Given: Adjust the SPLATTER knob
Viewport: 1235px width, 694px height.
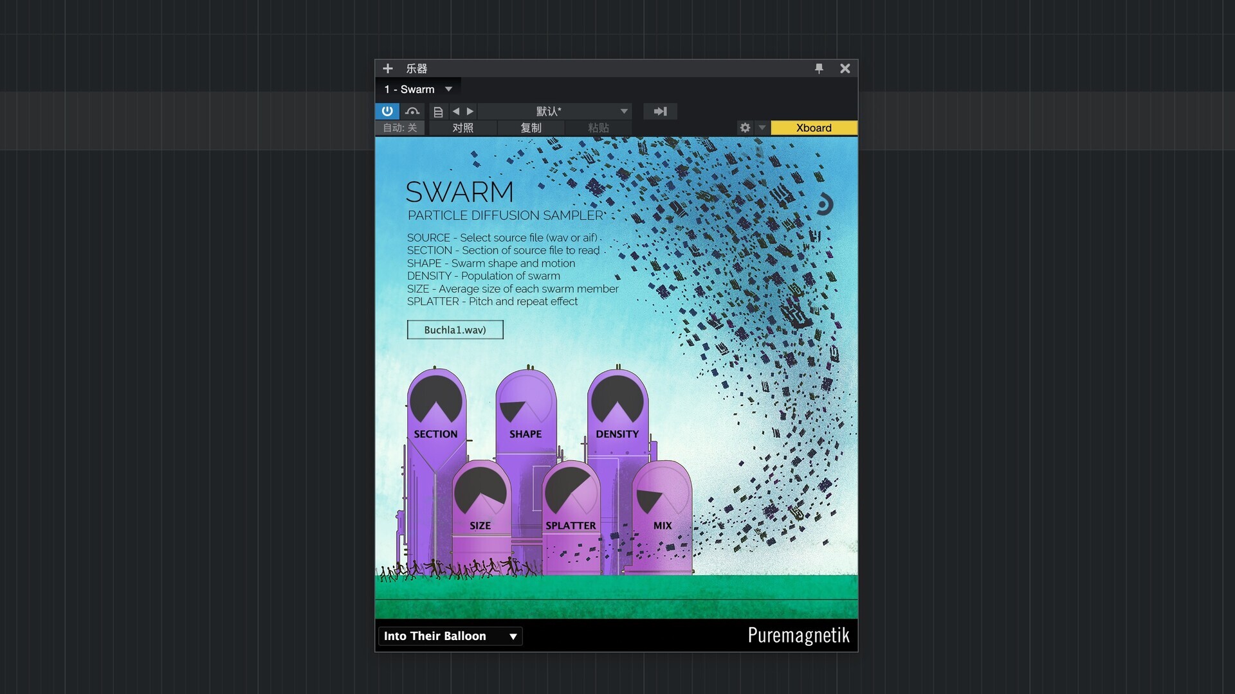Looking at the screenshot, I should point(571,492).
